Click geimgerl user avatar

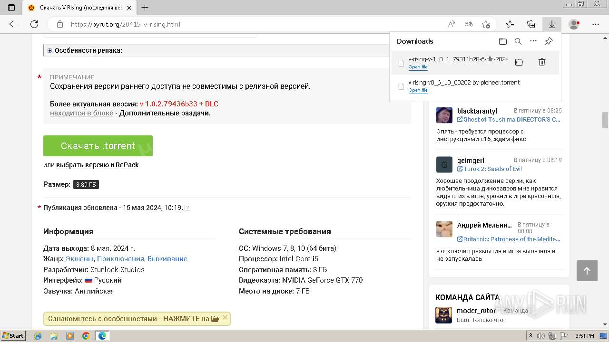pyautogui.click(x=444, y=164)
